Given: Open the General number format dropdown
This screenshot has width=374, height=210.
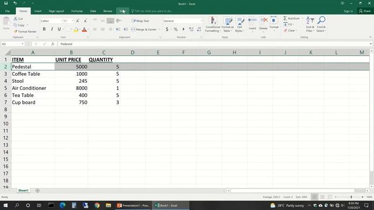Looking at the screenshot, I should click(202, 21).
